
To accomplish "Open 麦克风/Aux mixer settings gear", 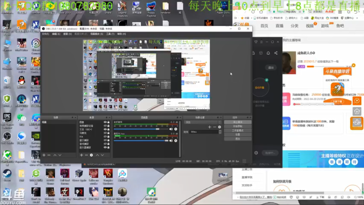I will (x=176, y=141).
